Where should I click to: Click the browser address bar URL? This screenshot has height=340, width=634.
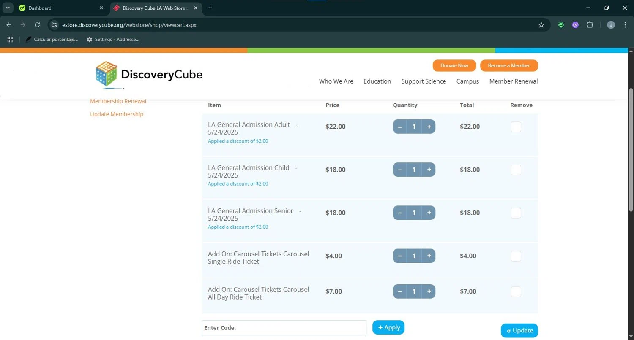tap(129, 25)
